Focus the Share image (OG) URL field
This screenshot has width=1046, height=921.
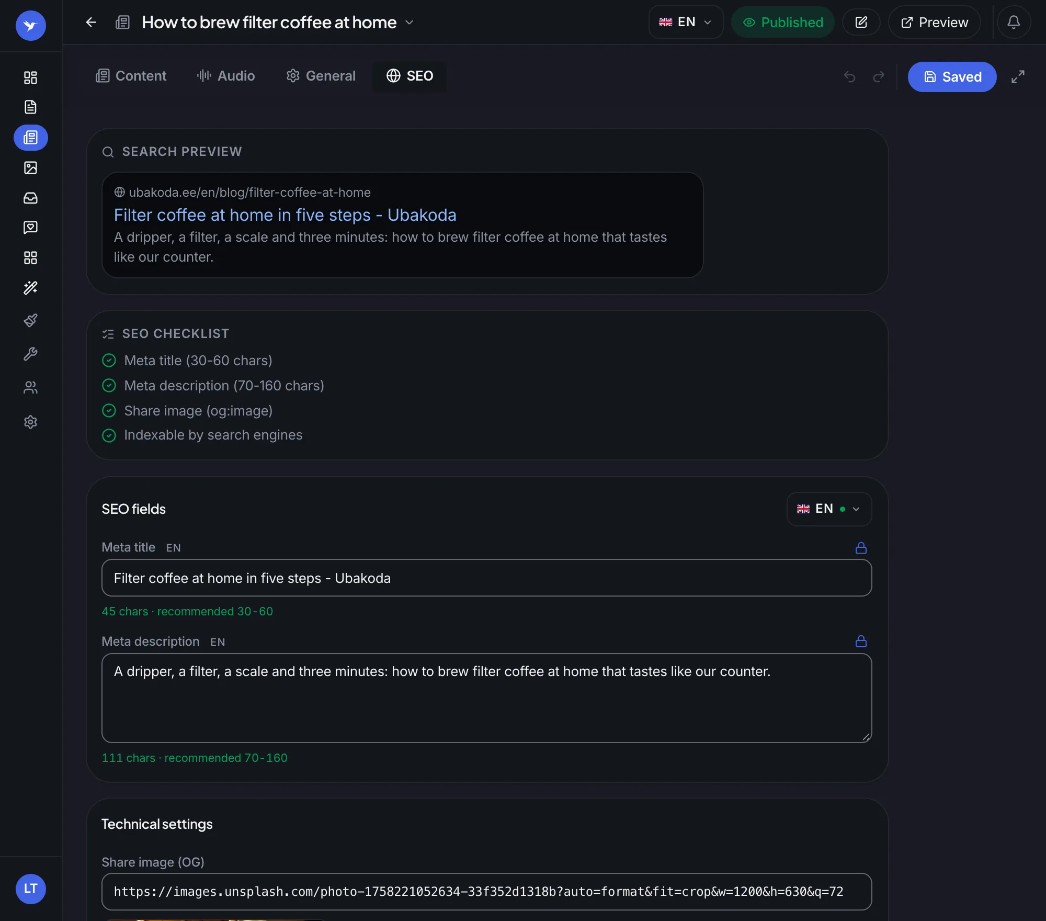click(x=486, y=892)
